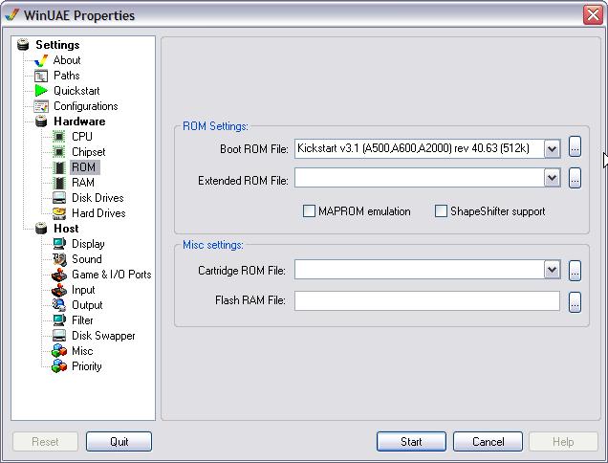608x463 pixels.
Task: Select Misc under Host
Action: [x=82, y=351]
